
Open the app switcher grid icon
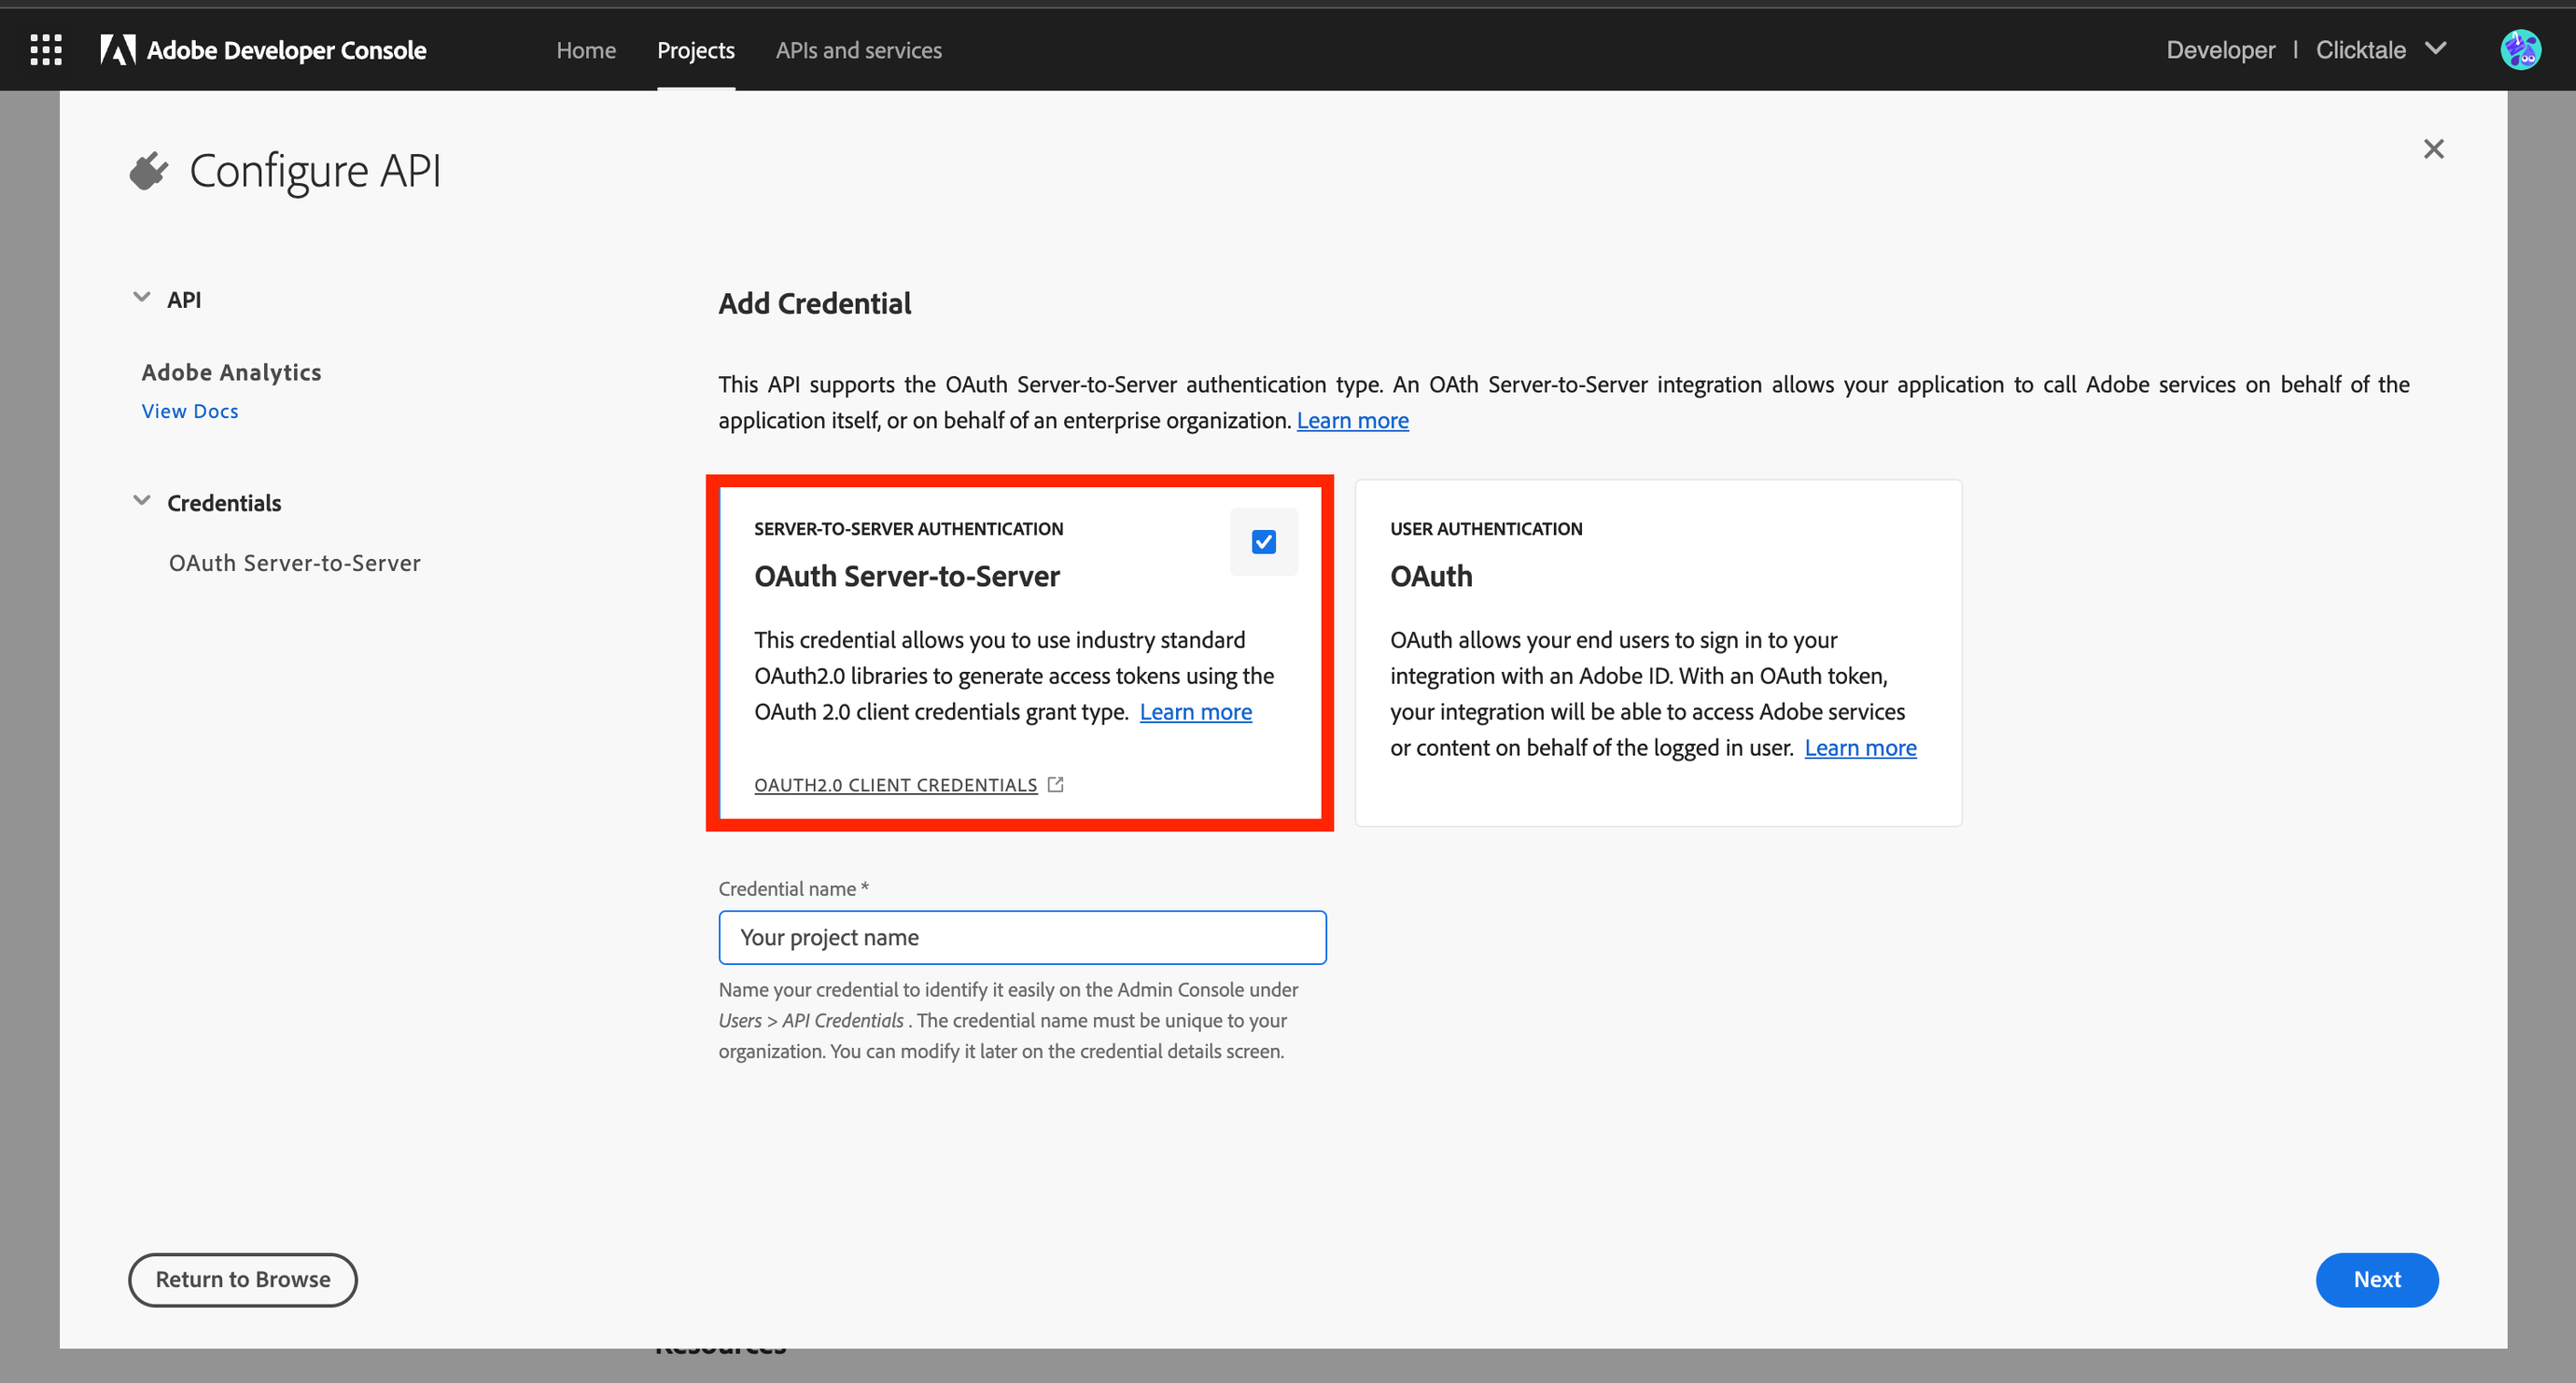click(x=46, y=50)
